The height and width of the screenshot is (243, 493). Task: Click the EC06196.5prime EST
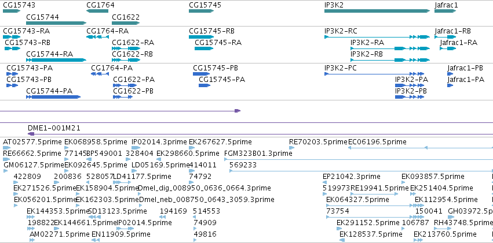(421, 148)
